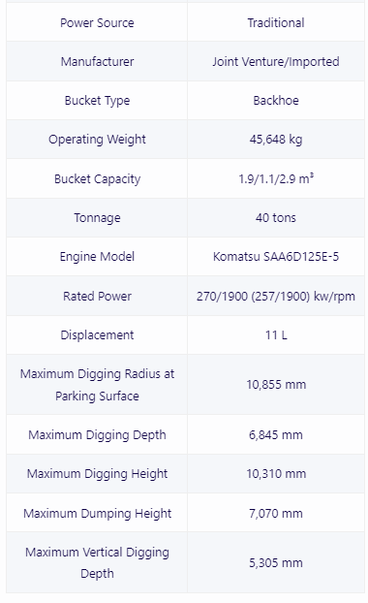368x603 pixels.
Task: Click Maximum Digging Radius at Parking Surface label
Action: click(97, 385)
